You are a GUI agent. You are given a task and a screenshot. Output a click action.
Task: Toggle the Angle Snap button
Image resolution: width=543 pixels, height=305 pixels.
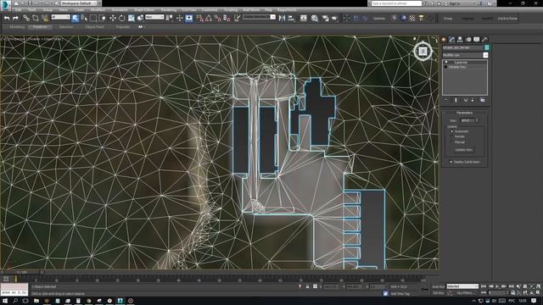pyautogui.click(x=209, y=18)
